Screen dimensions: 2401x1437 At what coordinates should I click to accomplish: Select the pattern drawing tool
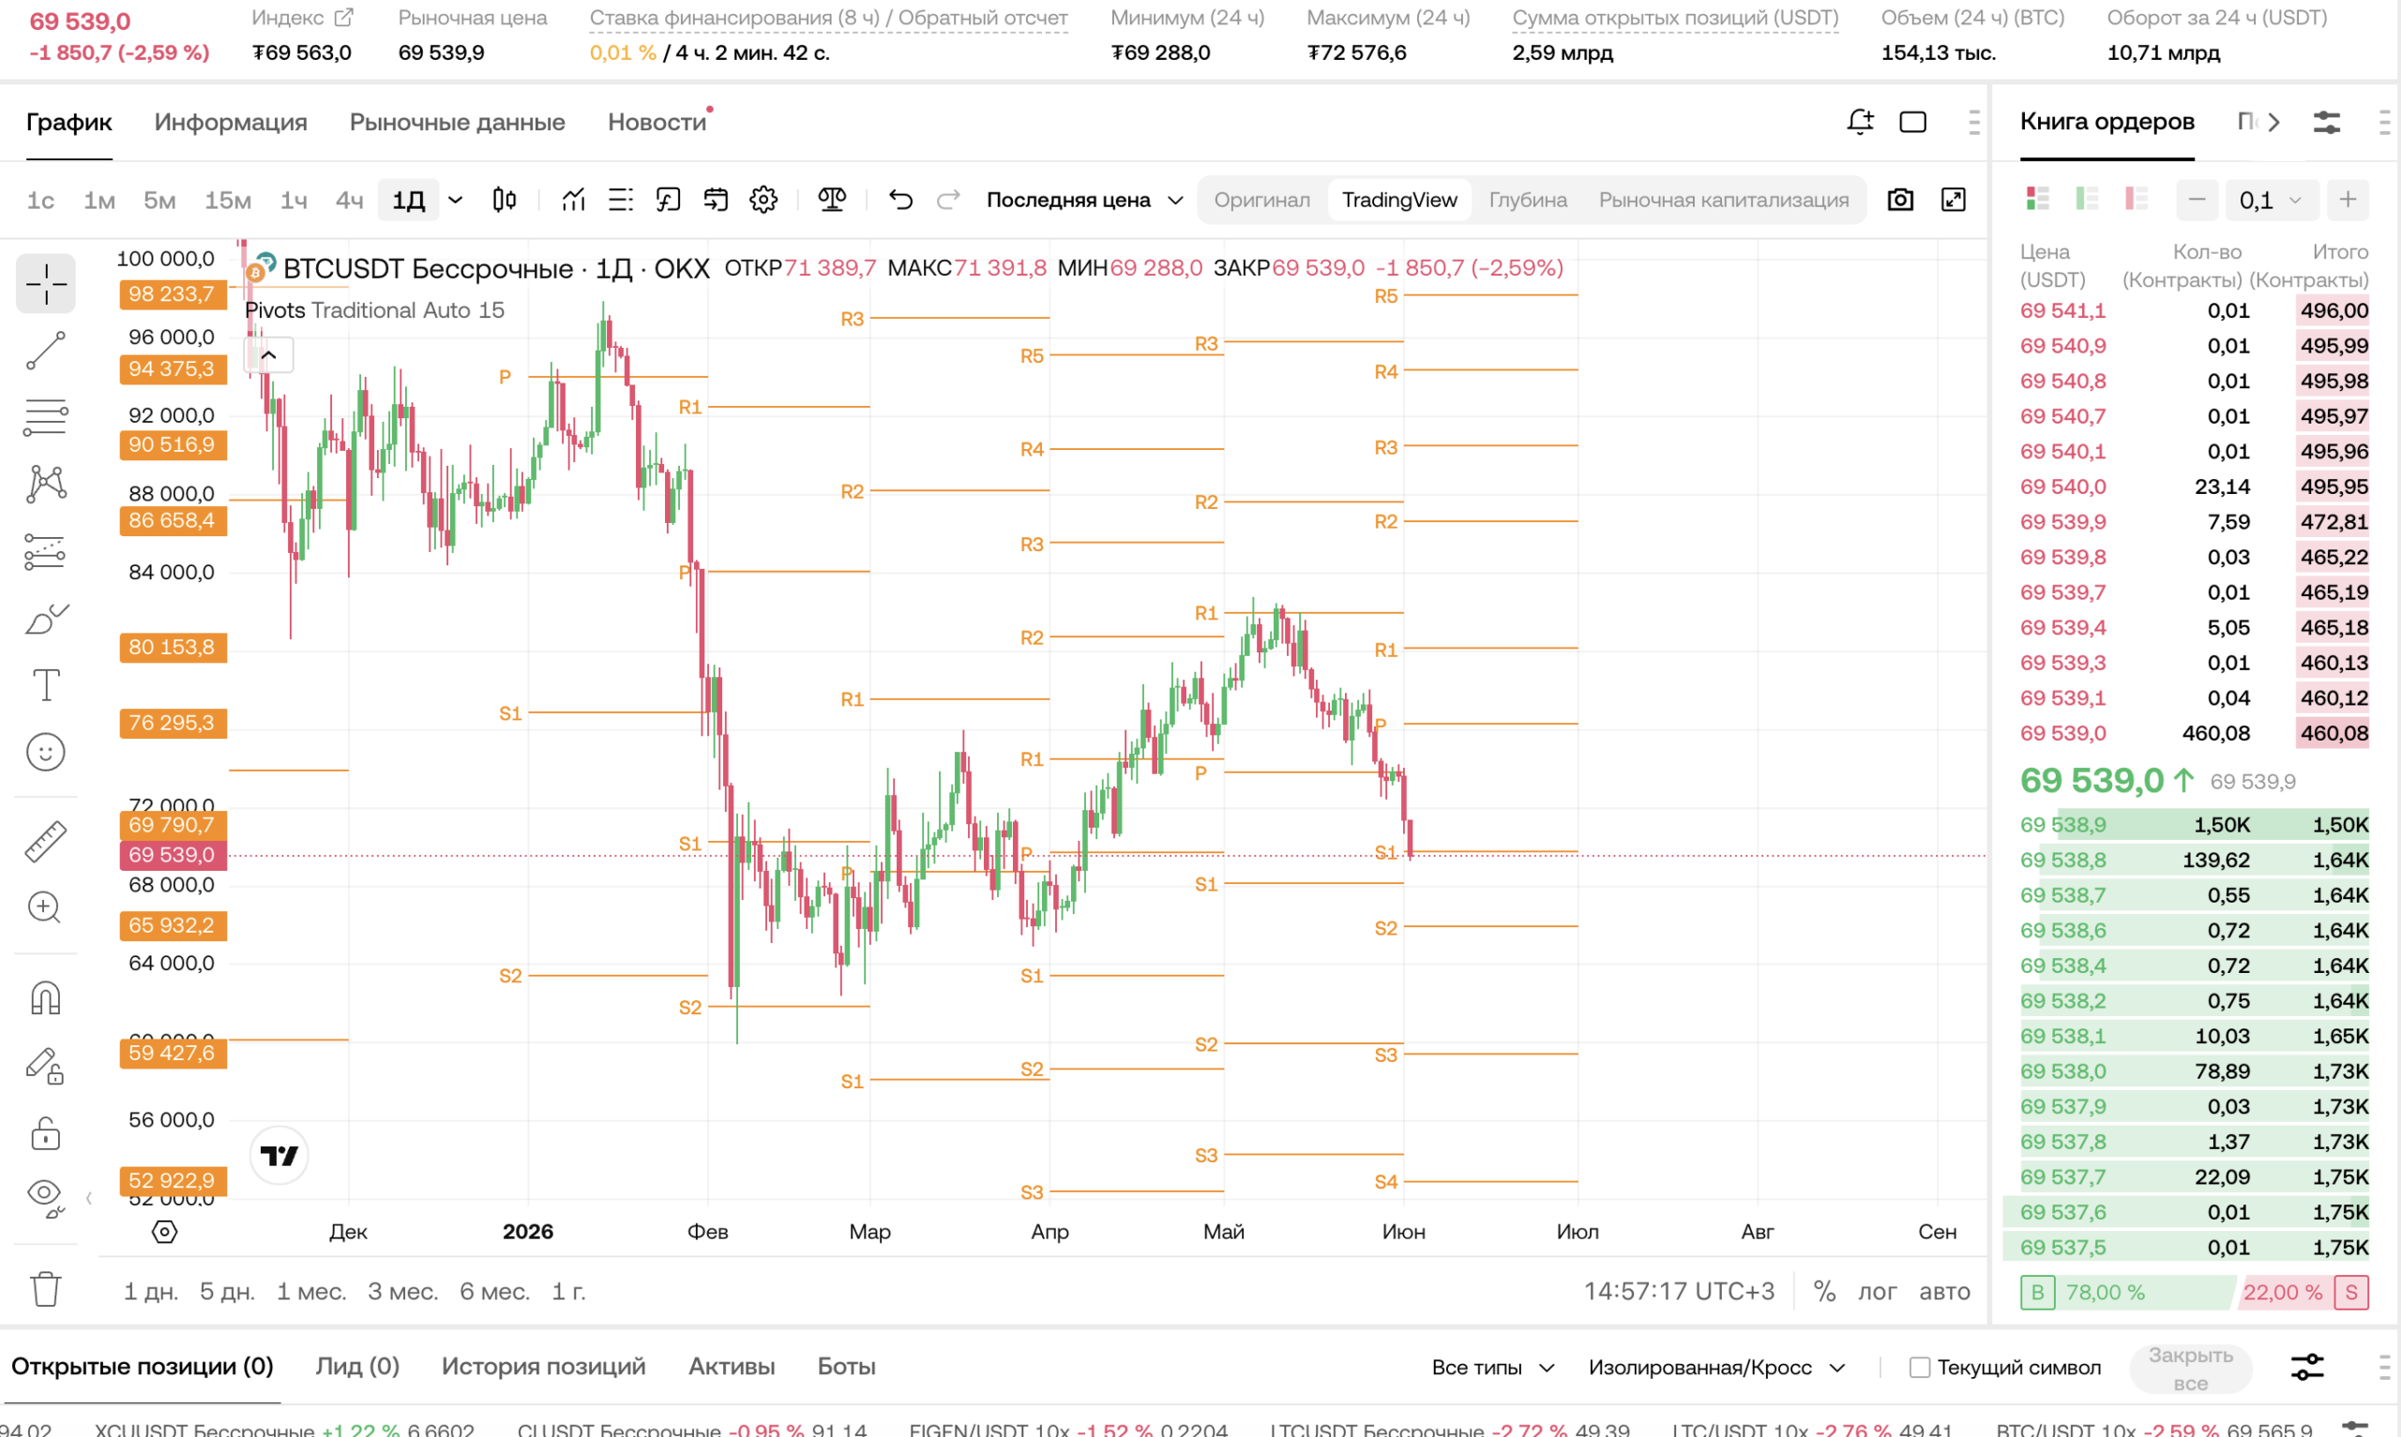click(x=46, y=483)
